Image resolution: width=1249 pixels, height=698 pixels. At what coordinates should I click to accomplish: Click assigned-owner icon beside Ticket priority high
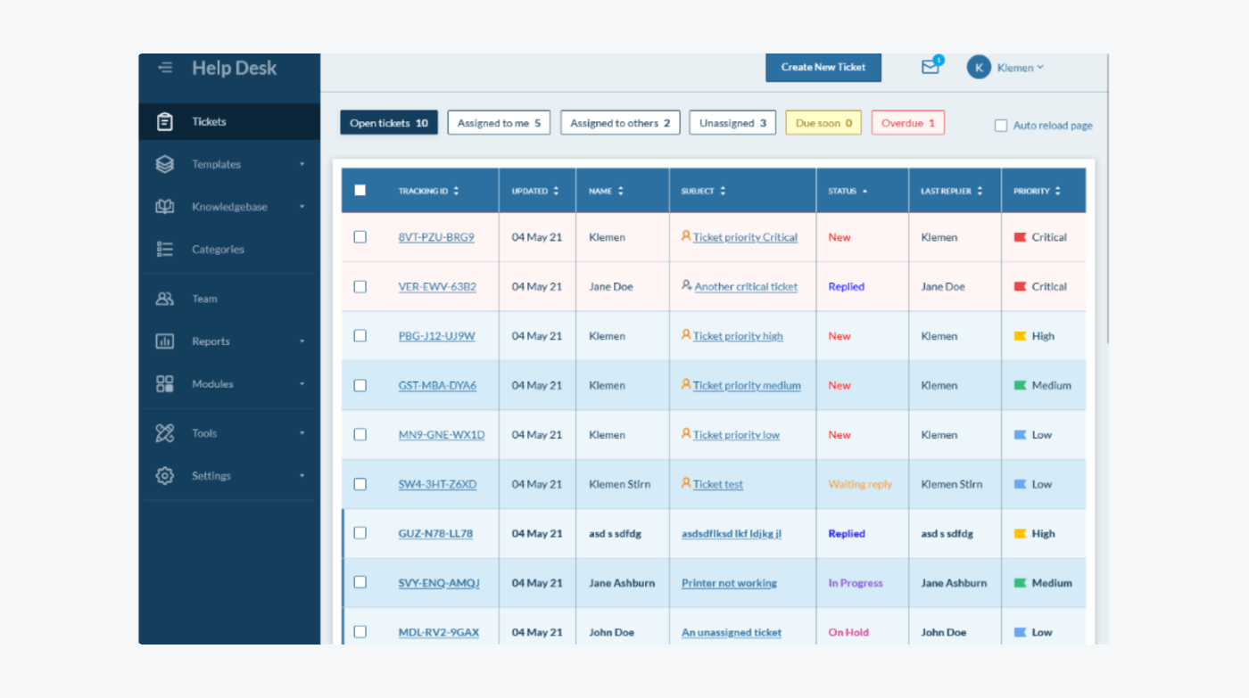coord(686,335)
